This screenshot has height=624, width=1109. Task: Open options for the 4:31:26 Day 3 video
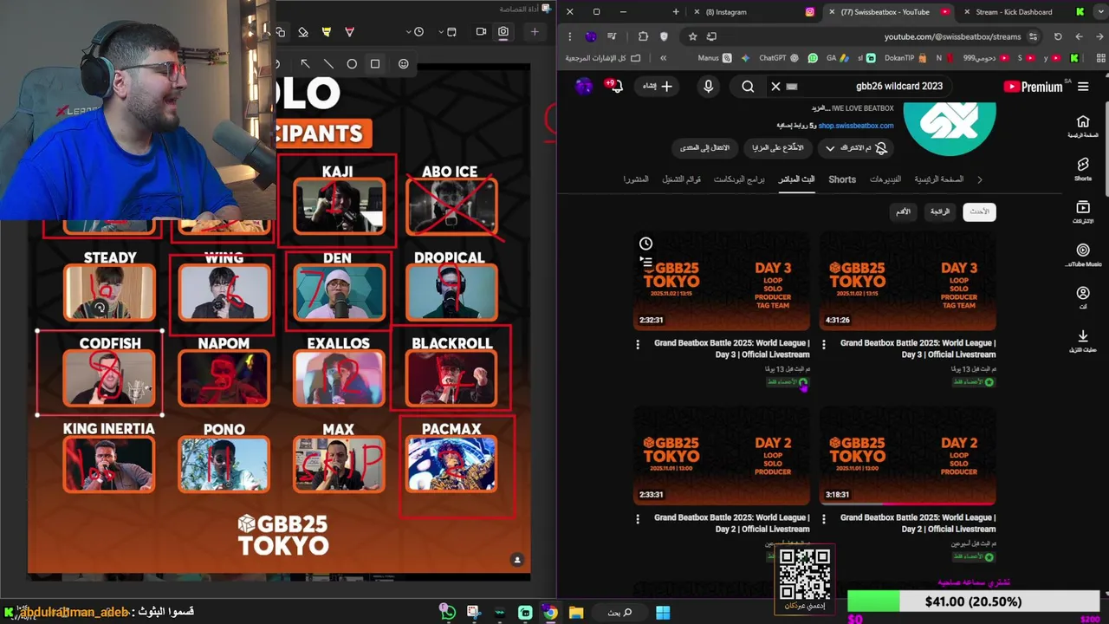pyautogui.click(x=823, y=344)
